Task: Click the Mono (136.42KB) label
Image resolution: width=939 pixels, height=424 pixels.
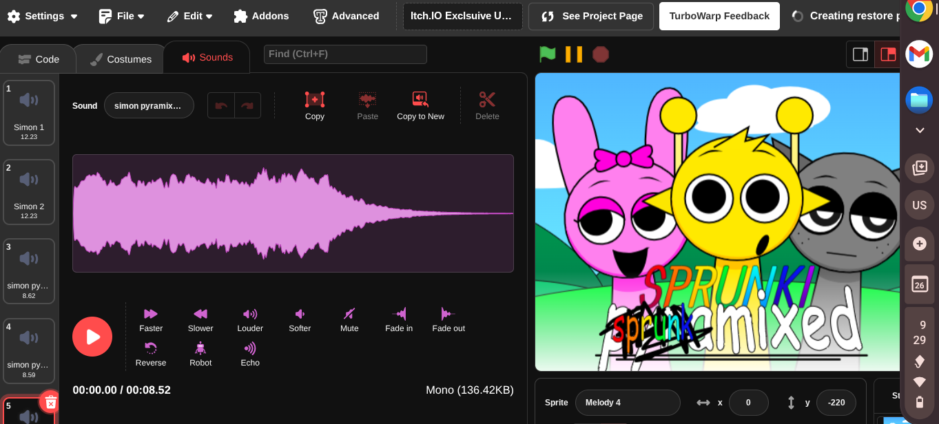Action: 470,390
